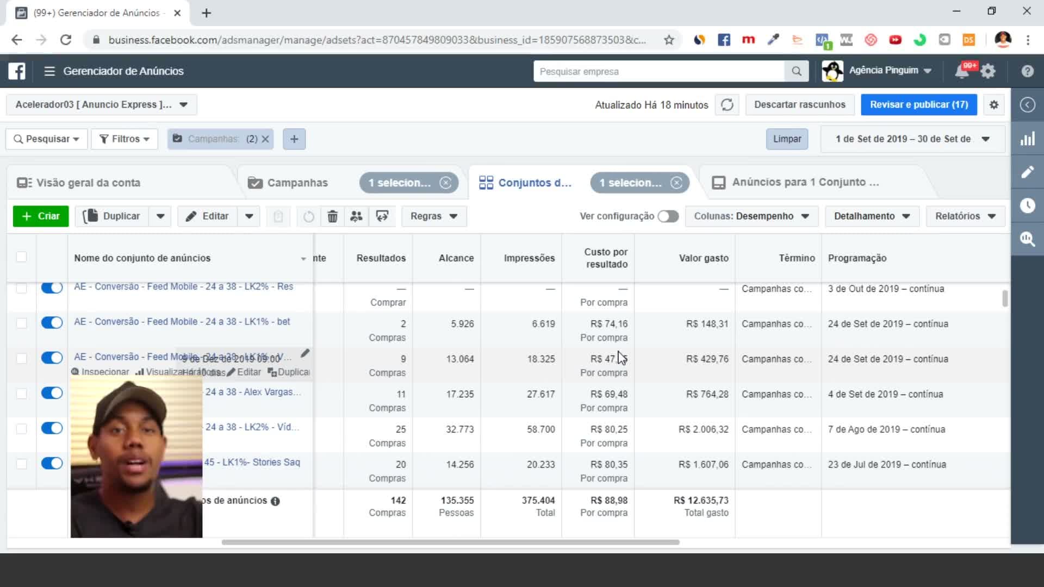Toggle off the LK1% - bet ad set
1044x587 pixels.
click(x=52, y=323)
